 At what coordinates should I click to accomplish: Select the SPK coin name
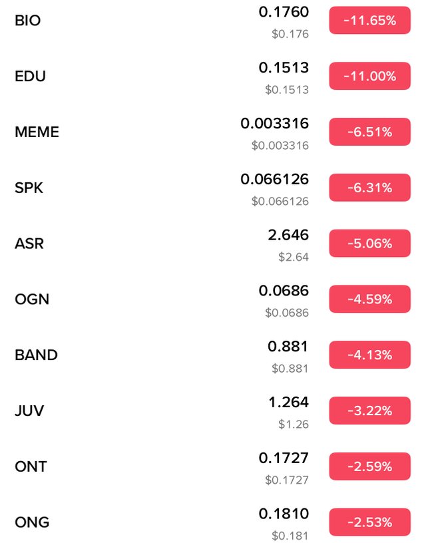tap(29, 188)
